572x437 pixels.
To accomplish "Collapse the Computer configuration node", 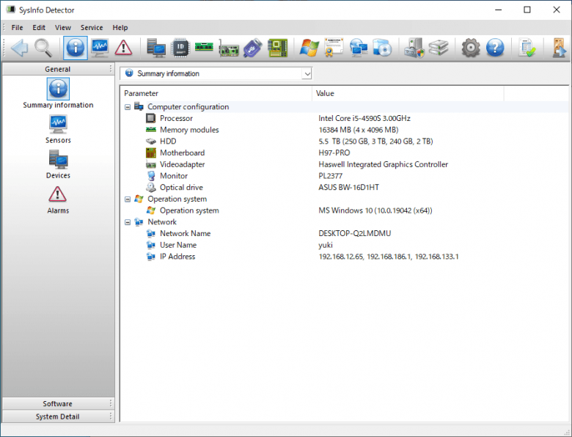I will [x=128, y=107].
